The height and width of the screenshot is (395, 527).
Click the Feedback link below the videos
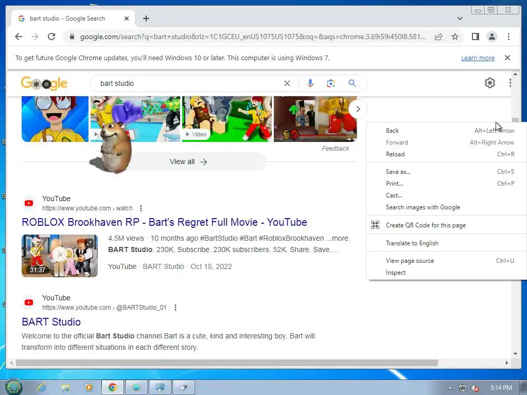pyautogui.click(x=335, y=149)
